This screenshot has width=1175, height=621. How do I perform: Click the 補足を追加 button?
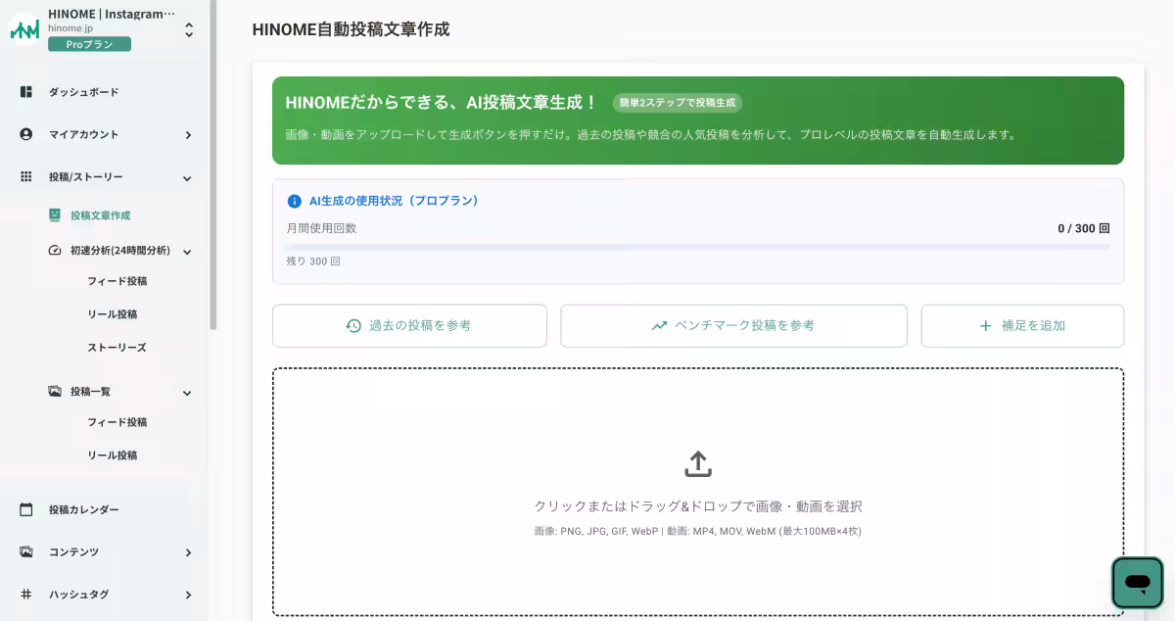click(1022, 325)
